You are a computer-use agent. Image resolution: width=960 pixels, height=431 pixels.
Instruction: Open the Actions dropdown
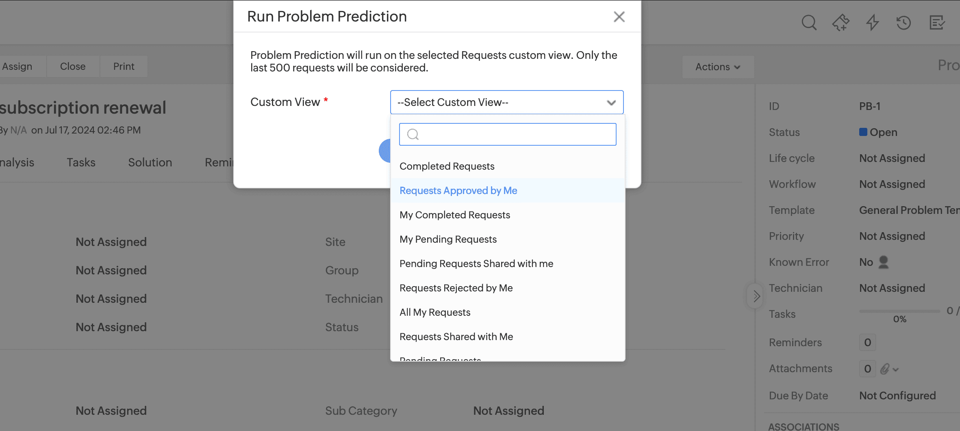click(718, 67)
